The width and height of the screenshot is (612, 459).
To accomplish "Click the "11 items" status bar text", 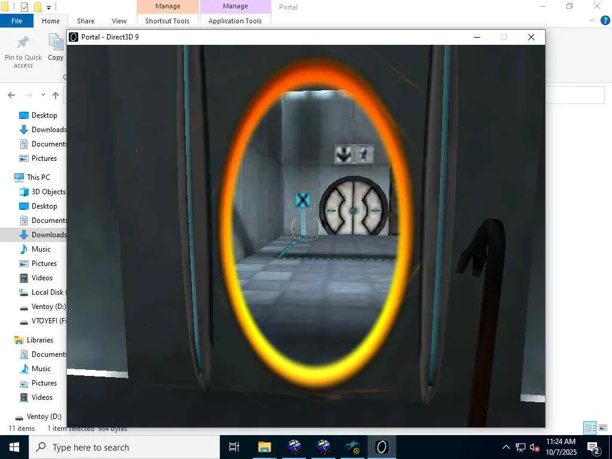I will (x=22, y=429).
